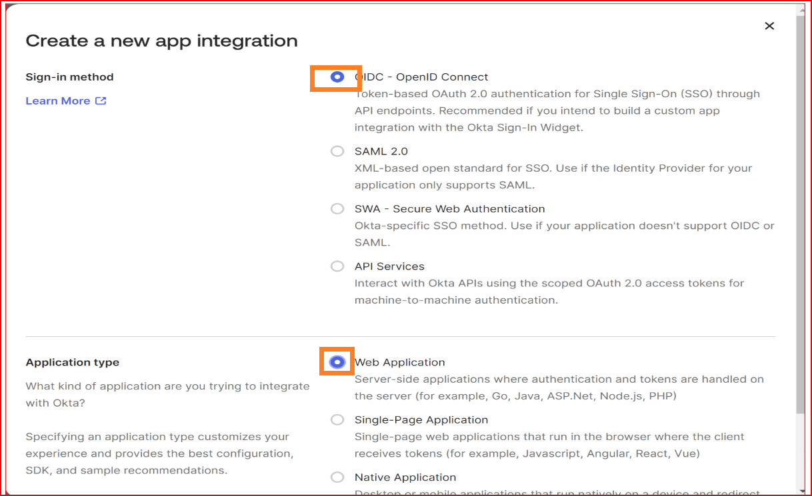Select the OIDC - OpenID Connect radio button

(337, 77)
